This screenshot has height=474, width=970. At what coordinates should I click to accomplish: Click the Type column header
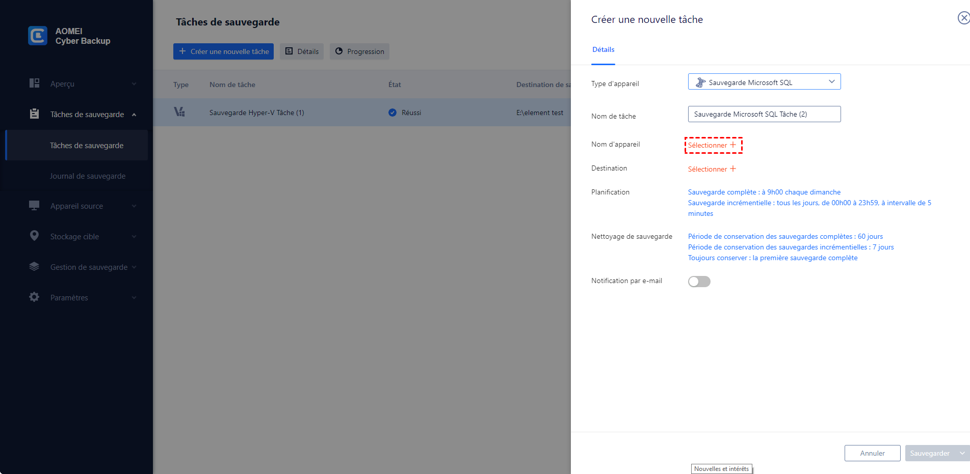[181, 85]
